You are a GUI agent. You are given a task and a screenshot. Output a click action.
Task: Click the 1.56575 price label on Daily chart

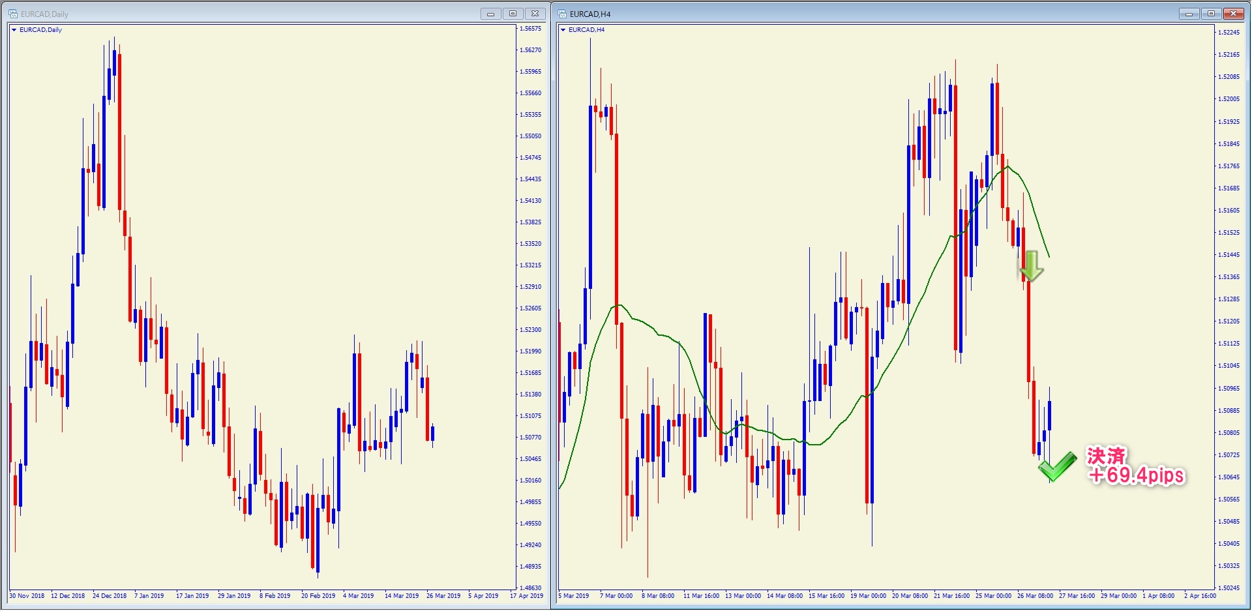click(x=530, y=29)
